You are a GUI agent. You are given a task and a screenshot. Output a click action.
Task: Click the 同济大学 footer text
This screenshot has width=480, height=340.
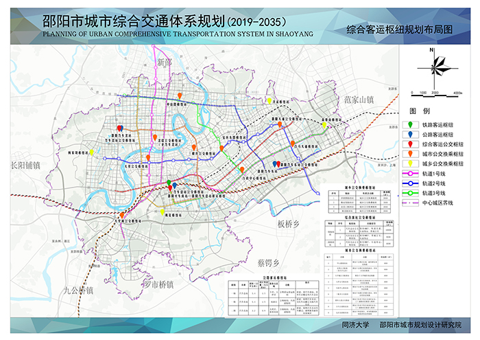[355, 325]
